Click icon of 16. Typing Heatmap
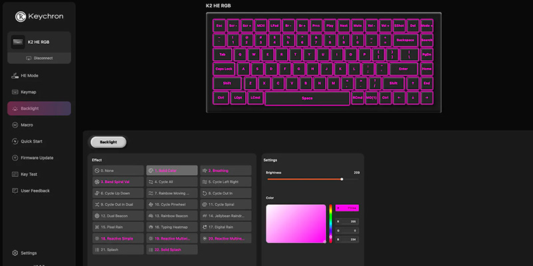Screen dimensions: 533x266 tap(151, 227)
